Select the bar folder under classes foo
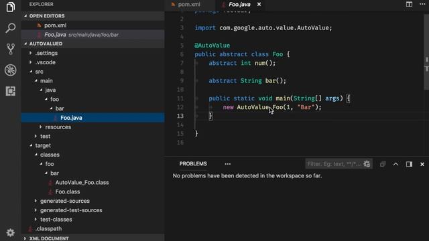429x241 pixels. click(x=93, y=173)
